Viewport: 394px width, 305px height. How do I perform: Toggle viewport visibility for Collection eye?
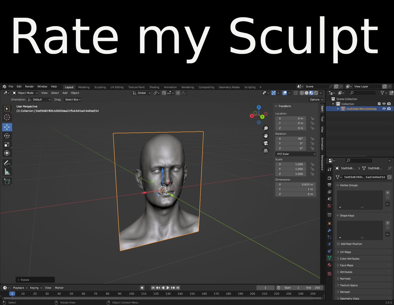pyautogui.click(x=384, y=104)
